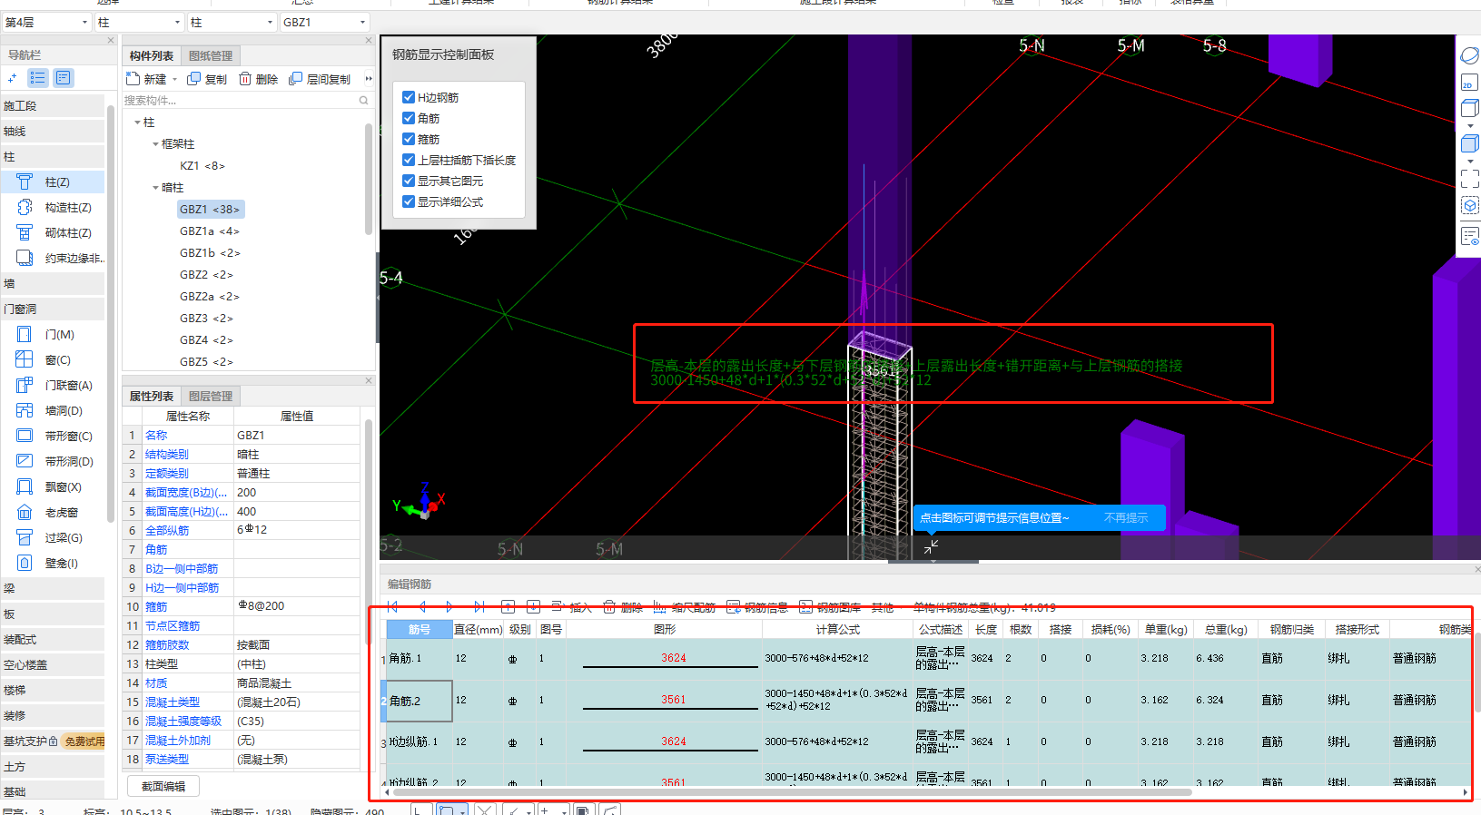Image resolution: width=1481 pixels, height=815 pixels.
Task: Select the 墙洞(D) wall opening tool
Action: [x=54, y=410]
